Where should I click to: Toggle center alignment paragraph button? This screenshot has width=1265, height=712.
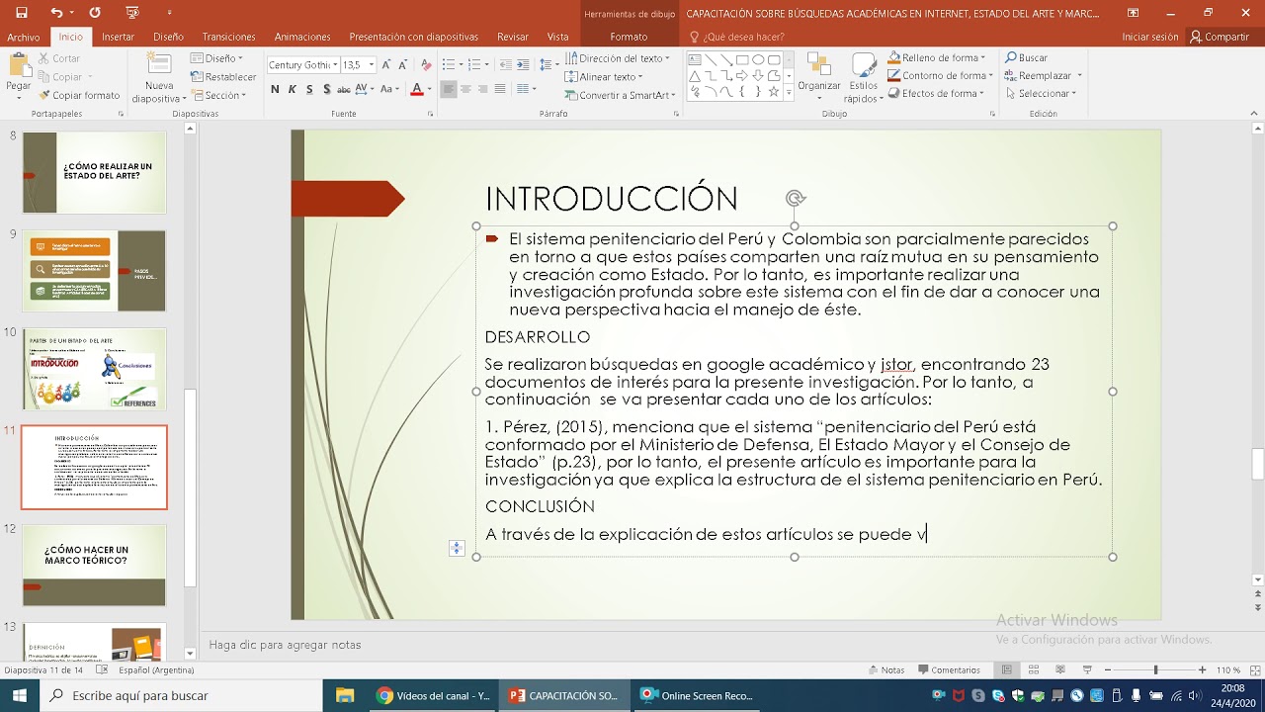466,89
